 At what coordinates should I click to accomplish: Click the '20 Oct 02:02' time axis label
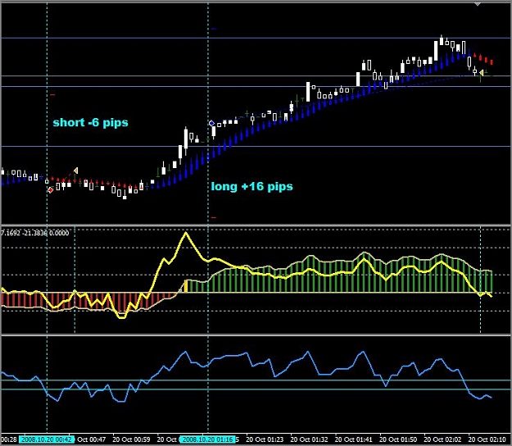[x=442, y=439]
